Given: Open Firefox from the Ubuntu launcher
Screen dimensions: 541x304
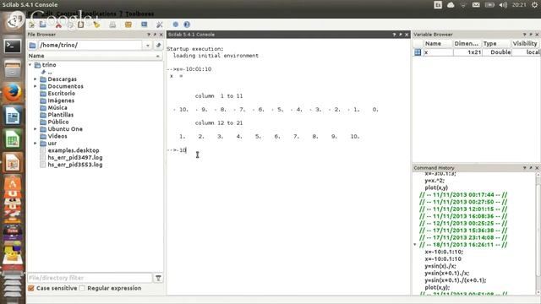Looking at the screenshot, I should (13, 92).
